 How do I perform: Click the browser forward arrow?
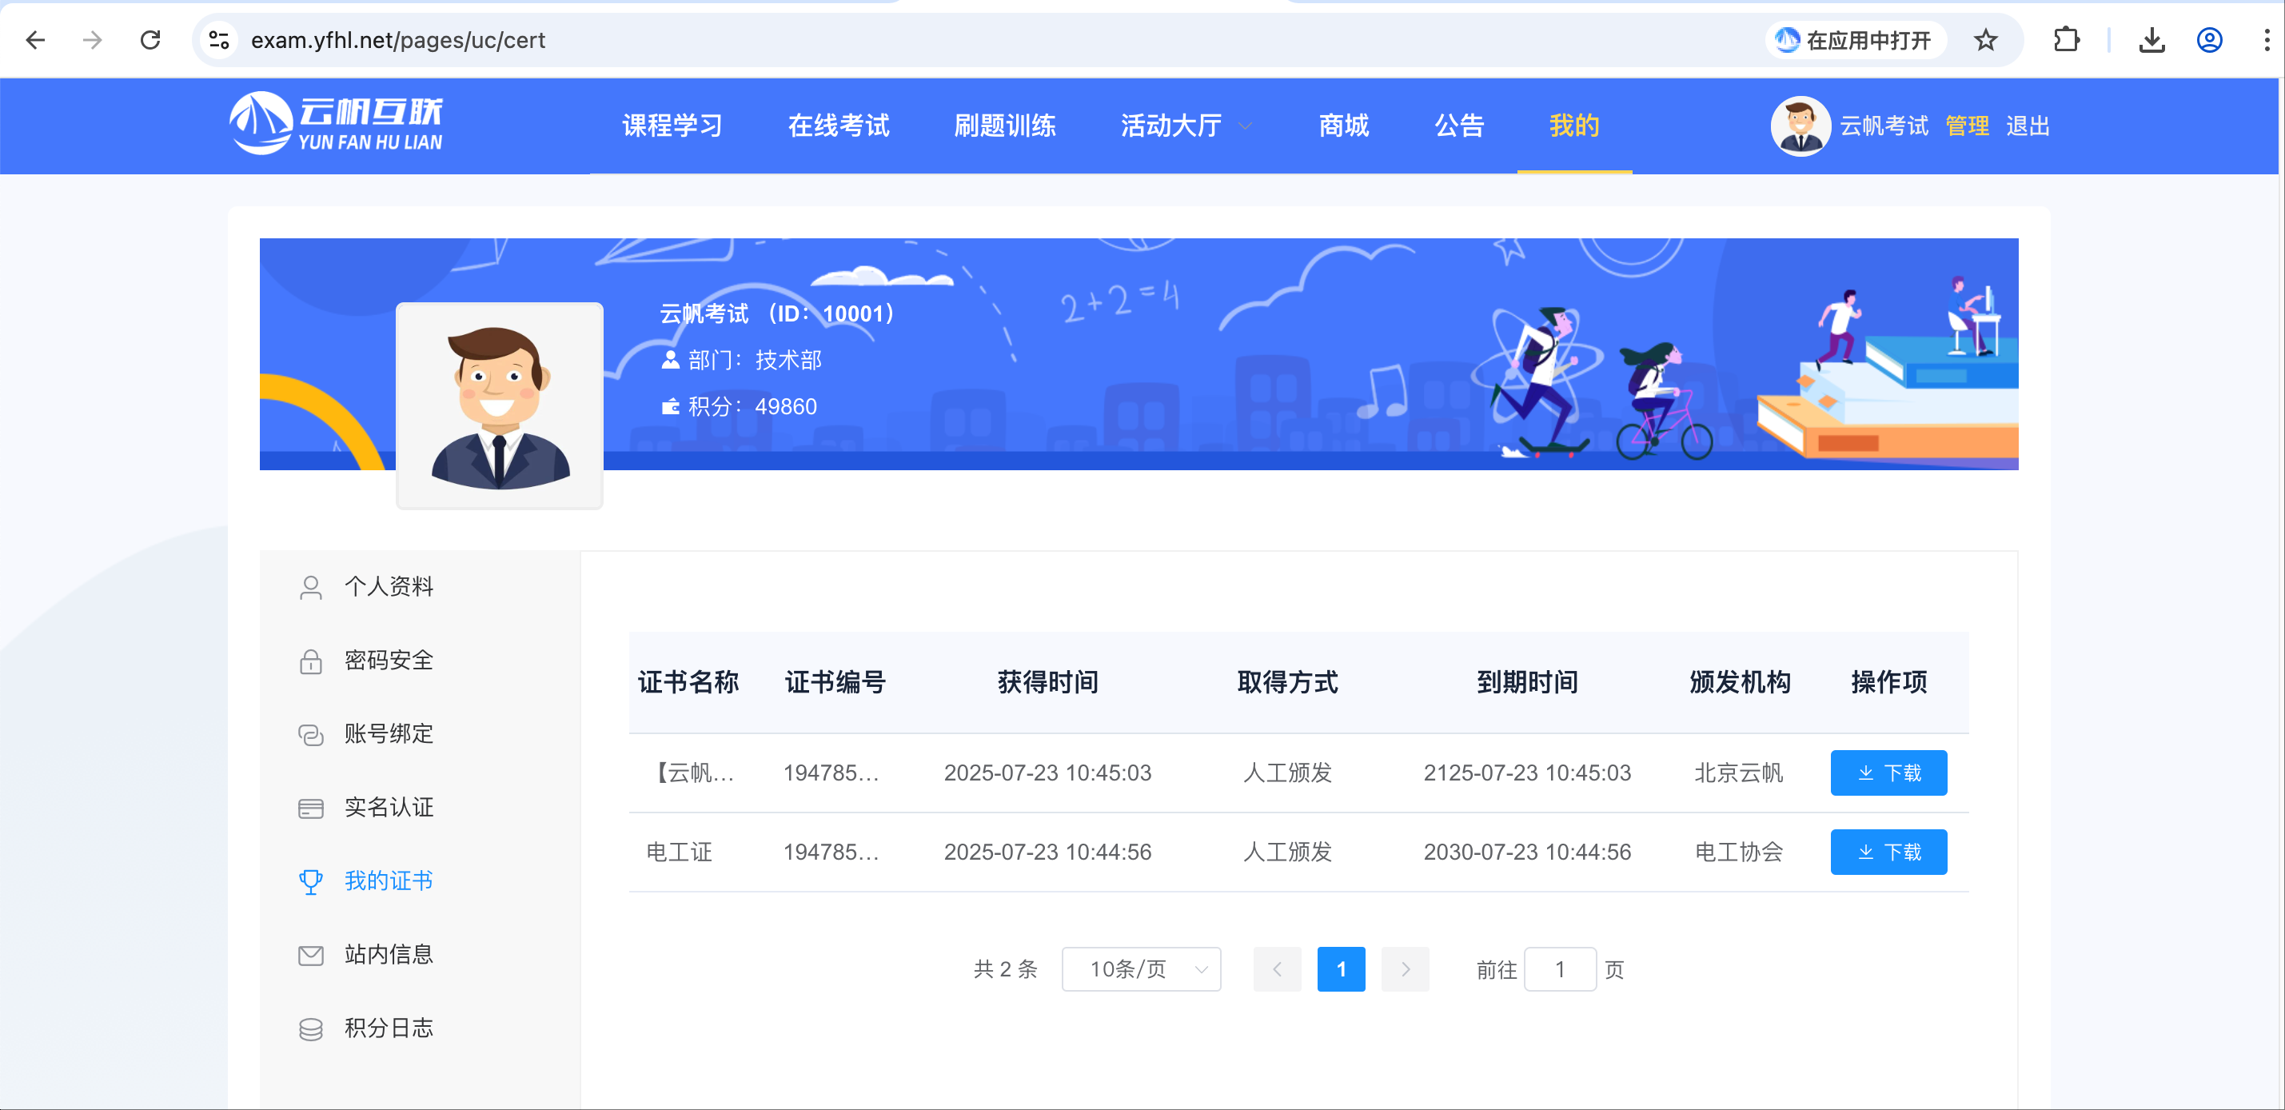tap(92, 40)
